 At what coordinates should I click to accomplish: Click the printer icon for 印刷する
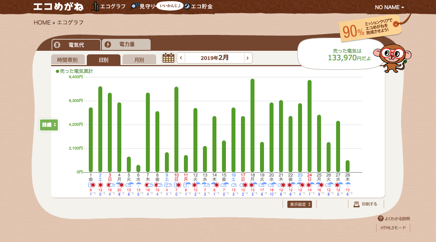point(356,204)
